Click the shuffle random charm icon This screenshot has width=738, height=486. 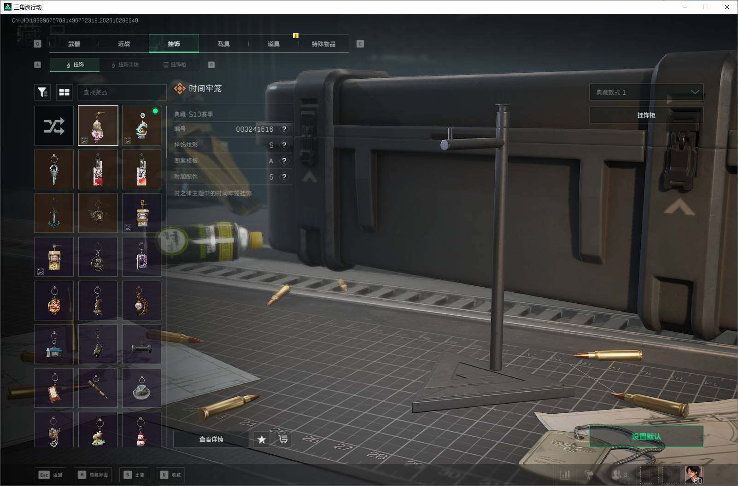[54, 126]
